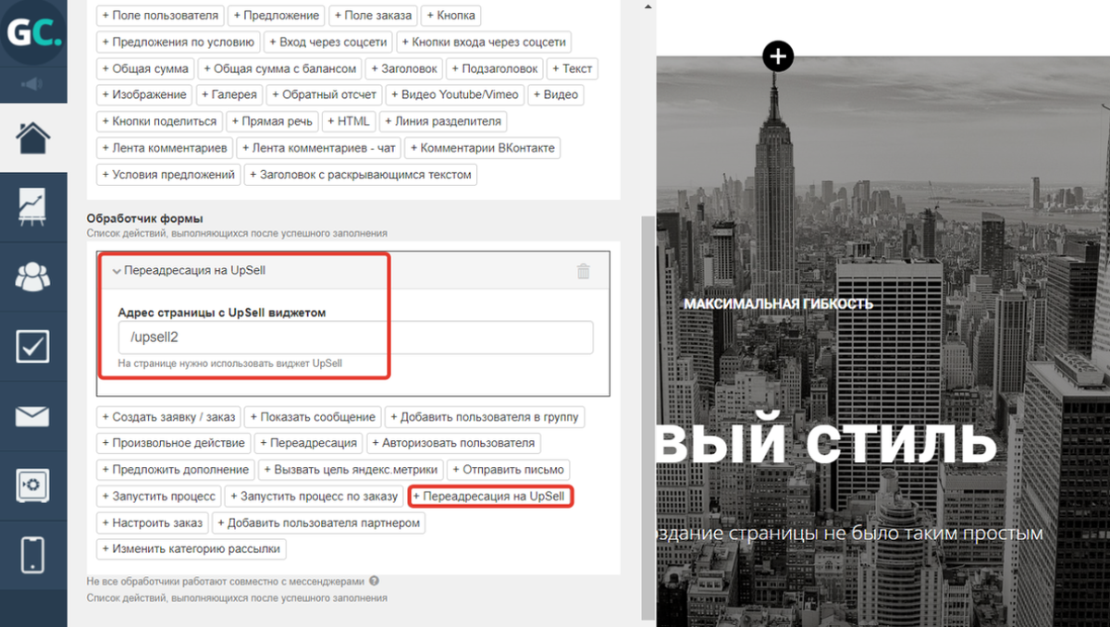The image size is (1110, 627).
Task: Open the chart board training section
Action: tap(33, 206)
